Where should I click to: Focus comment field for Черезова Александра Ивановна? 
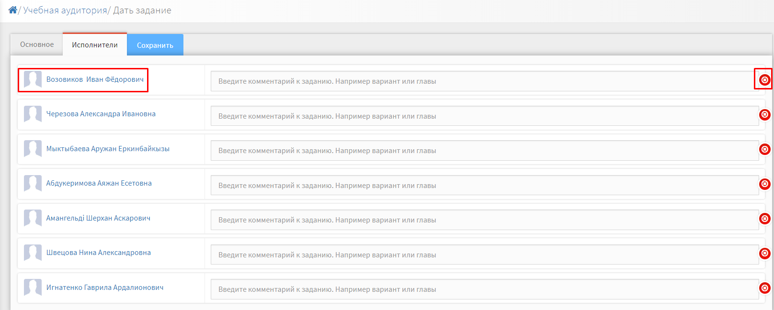pyautogui.click(x=485, y=116)
